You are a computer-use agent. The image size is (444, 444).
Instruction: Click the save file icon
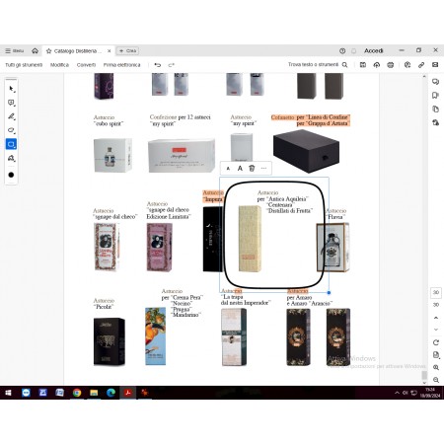pyautogui.click(x=363, y=65)
